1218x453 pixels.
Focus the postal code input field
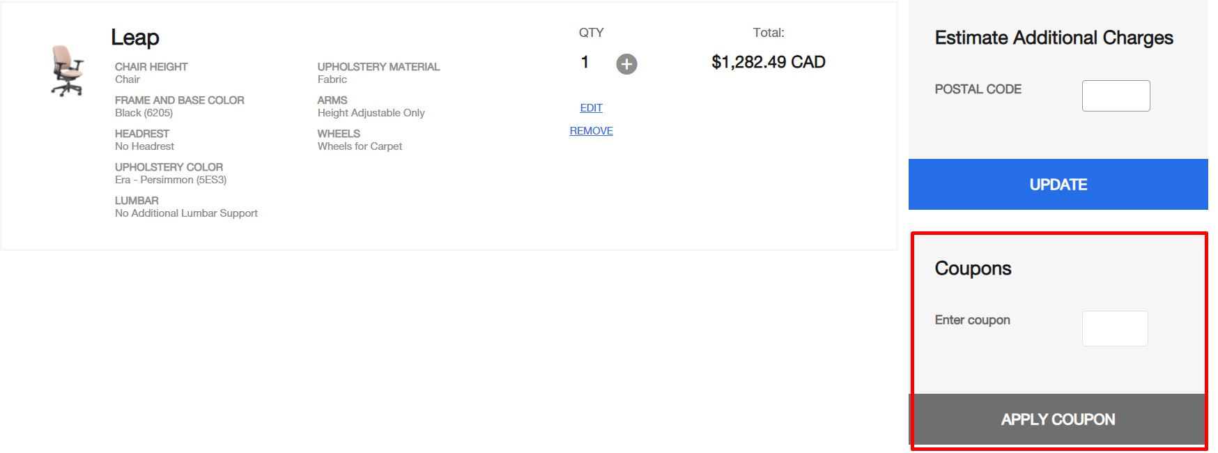click(x=1116, y=95)
